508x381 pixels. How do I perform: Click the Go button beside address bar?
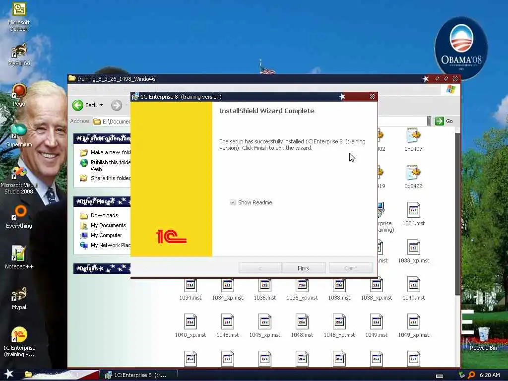(x=444, y=121)
